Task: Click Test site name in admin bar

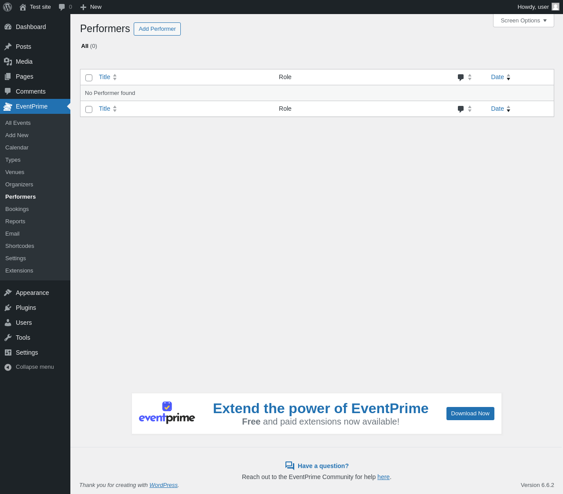Action: pyautogui.click(x=40, y=7)
